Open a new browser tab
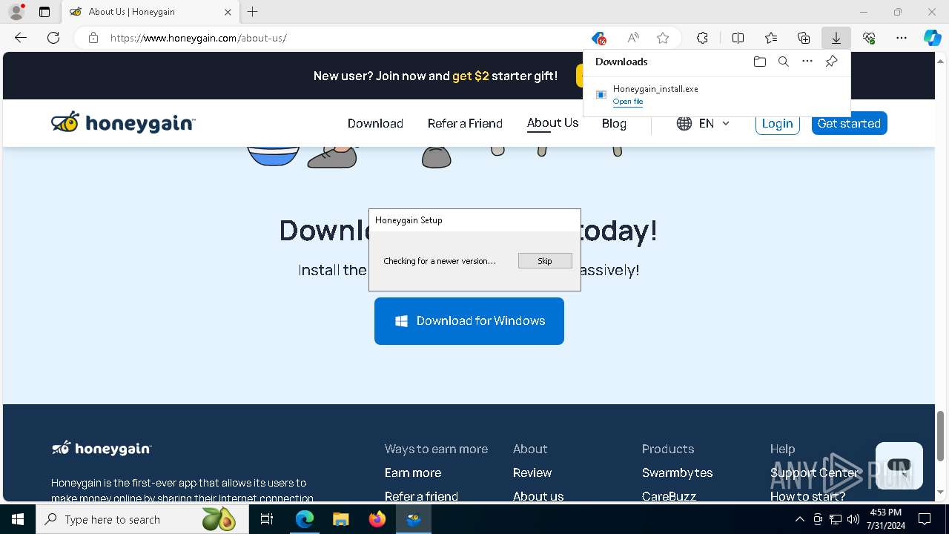 253,12
